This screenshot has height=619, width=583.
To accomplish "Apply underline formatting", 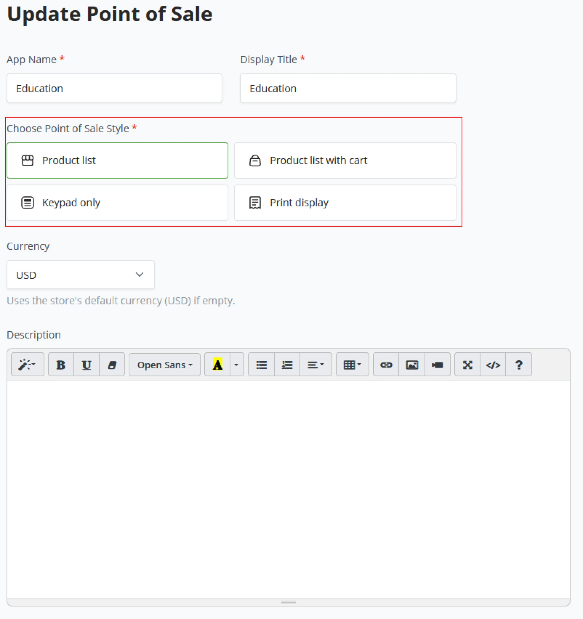I will [86, 364].
